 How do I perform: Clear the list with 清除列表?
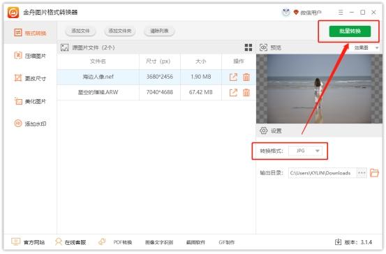[159, 31]
